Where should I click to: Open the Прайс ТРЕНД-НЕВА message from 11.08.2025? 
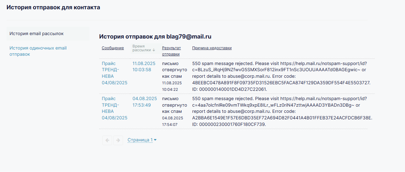[114, 73]
